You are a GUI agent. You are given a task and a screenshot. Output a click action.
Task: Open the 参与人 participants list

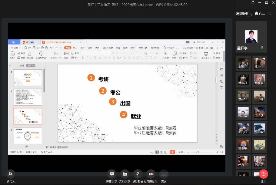(x=11, y=174)
